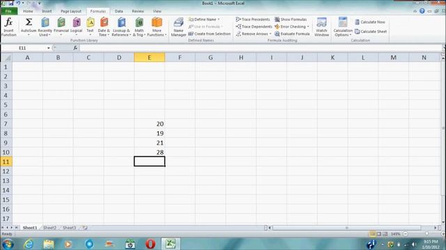Expand the Define Name dropdown

point(218,19)
